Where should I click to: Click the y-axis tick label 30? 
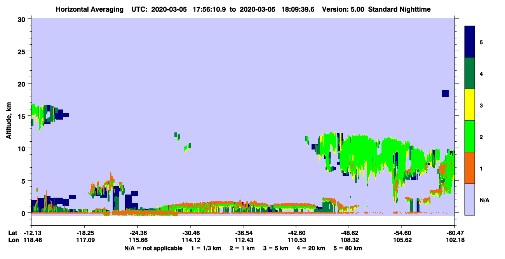click(x=23, y=19)
